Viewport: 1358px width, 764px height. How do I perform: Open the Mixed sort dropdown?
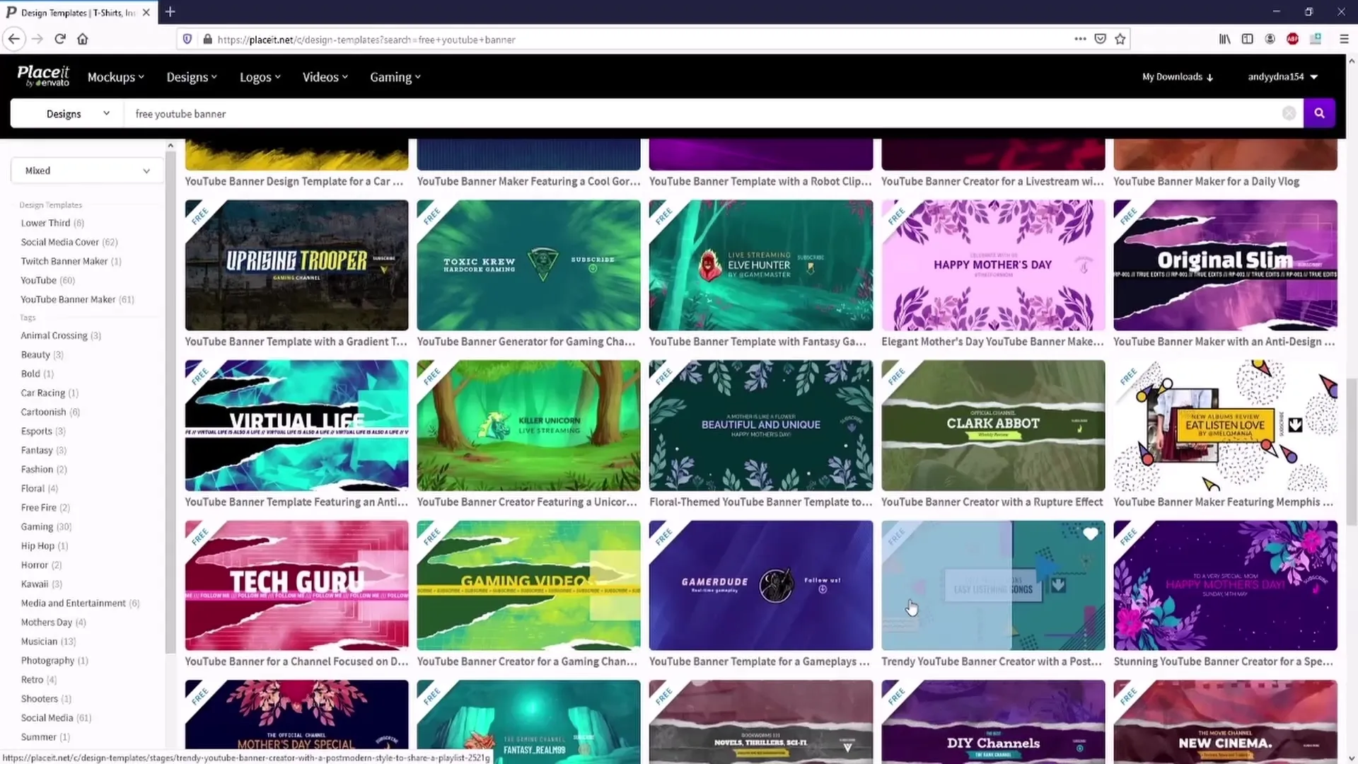[87, 170]
